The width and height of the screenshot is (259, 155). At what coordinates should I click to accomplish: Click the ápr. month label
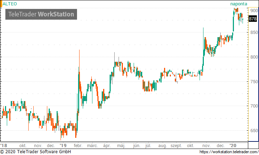tap(107, 146)
